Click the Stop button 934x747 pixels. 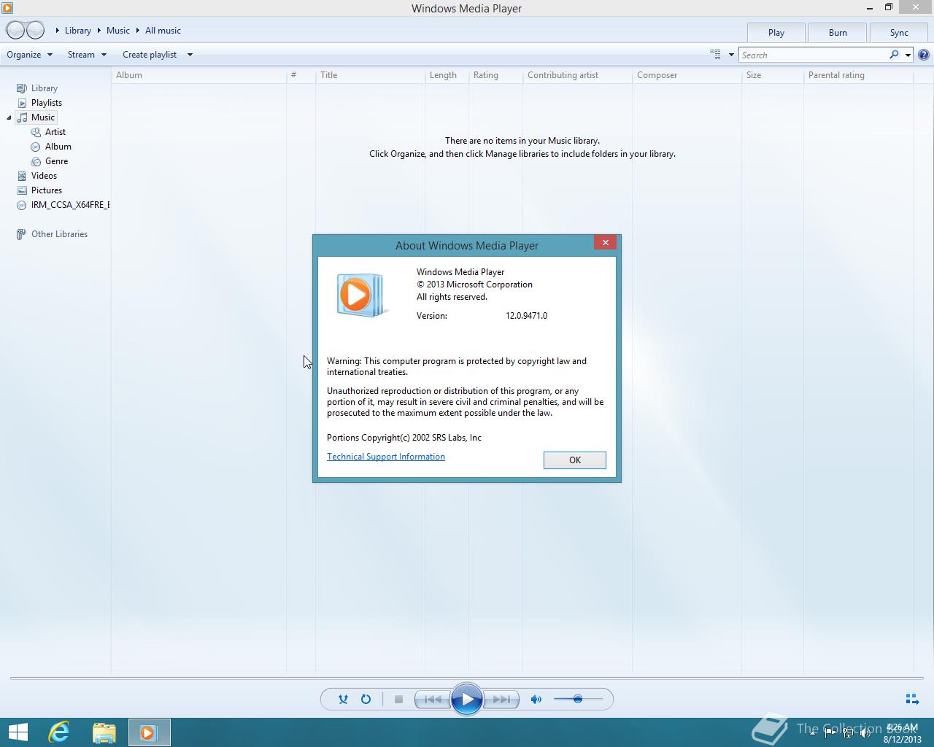398,699
